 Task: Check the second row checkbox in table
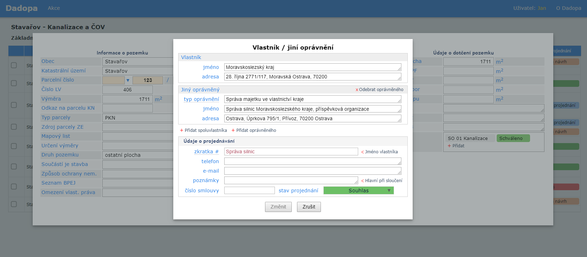(x=14, y=83)
